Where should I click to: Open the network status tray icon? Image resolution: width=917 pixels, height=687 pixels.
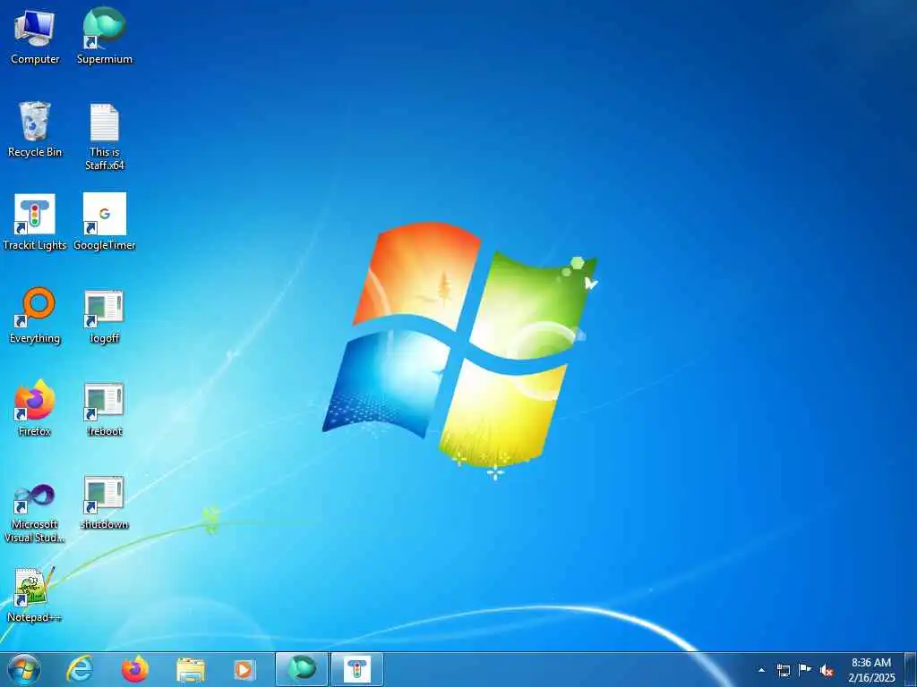coord(783,670)
